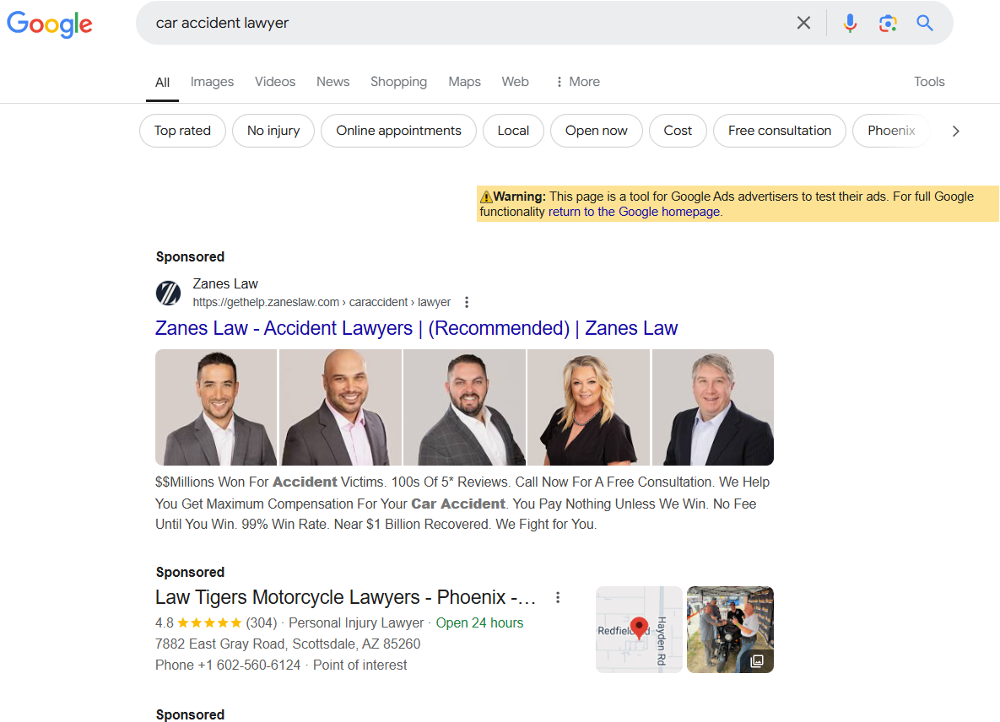Enable the Open now filter
1000x722 pixels.
click(x=597, y=131)
